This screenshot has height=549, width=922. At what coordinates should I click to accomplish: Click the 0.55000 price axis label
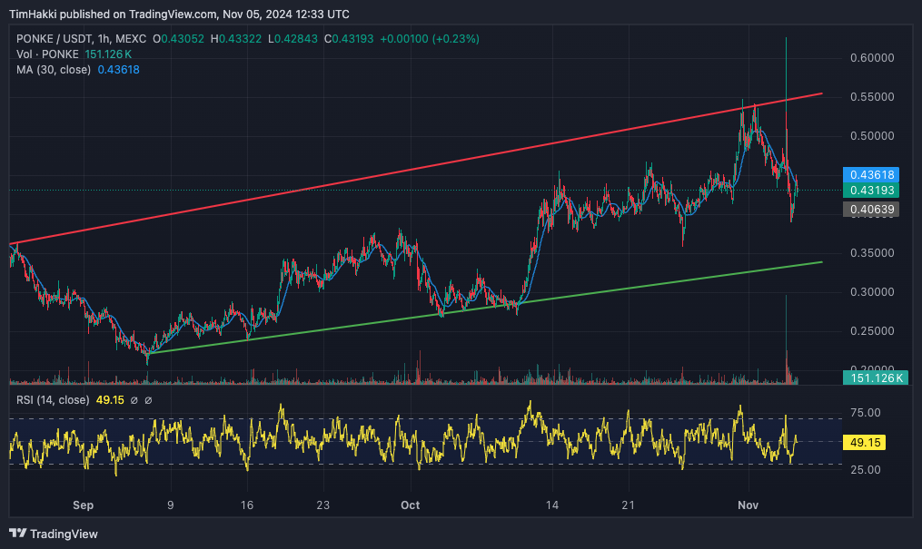click(x=870, y=97)
